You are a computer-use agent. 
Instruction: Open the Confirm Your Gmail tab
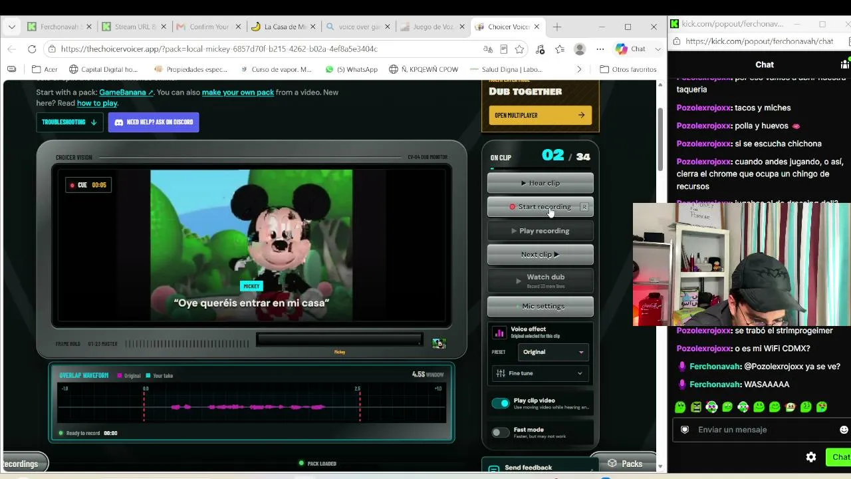pos(209,27)
